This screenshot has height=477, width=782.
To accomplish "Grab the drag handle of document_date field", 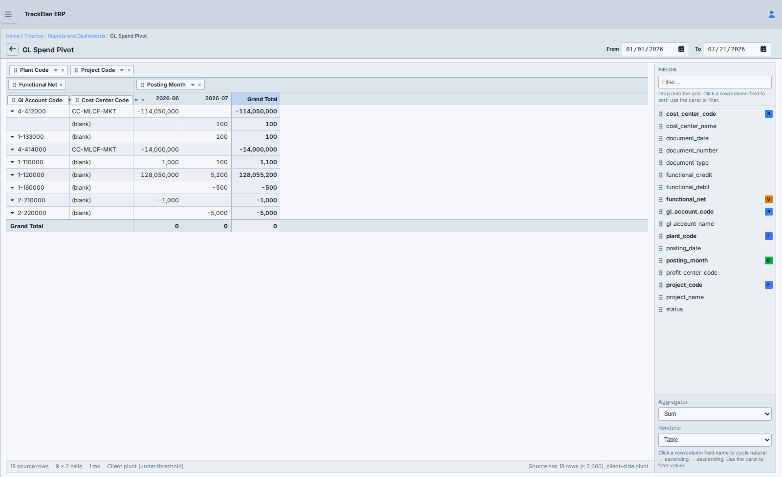I will tap(661, 138).
